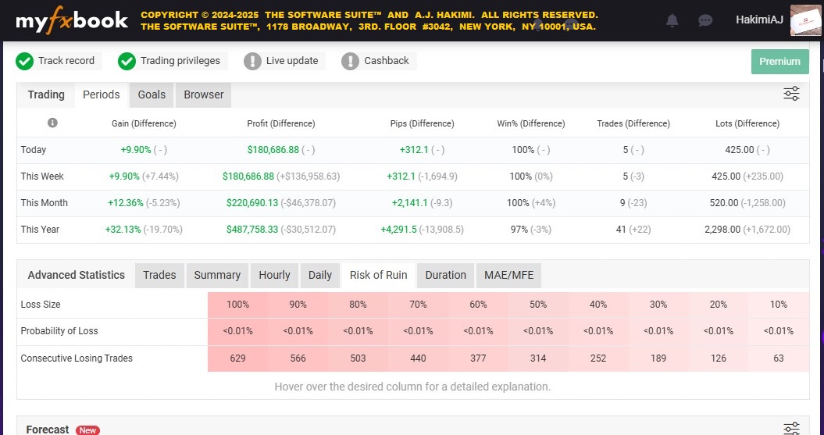This screenshot has width=824, height=435.
Task: Switch to the Goals tab
Action: (x=152, y=94)
